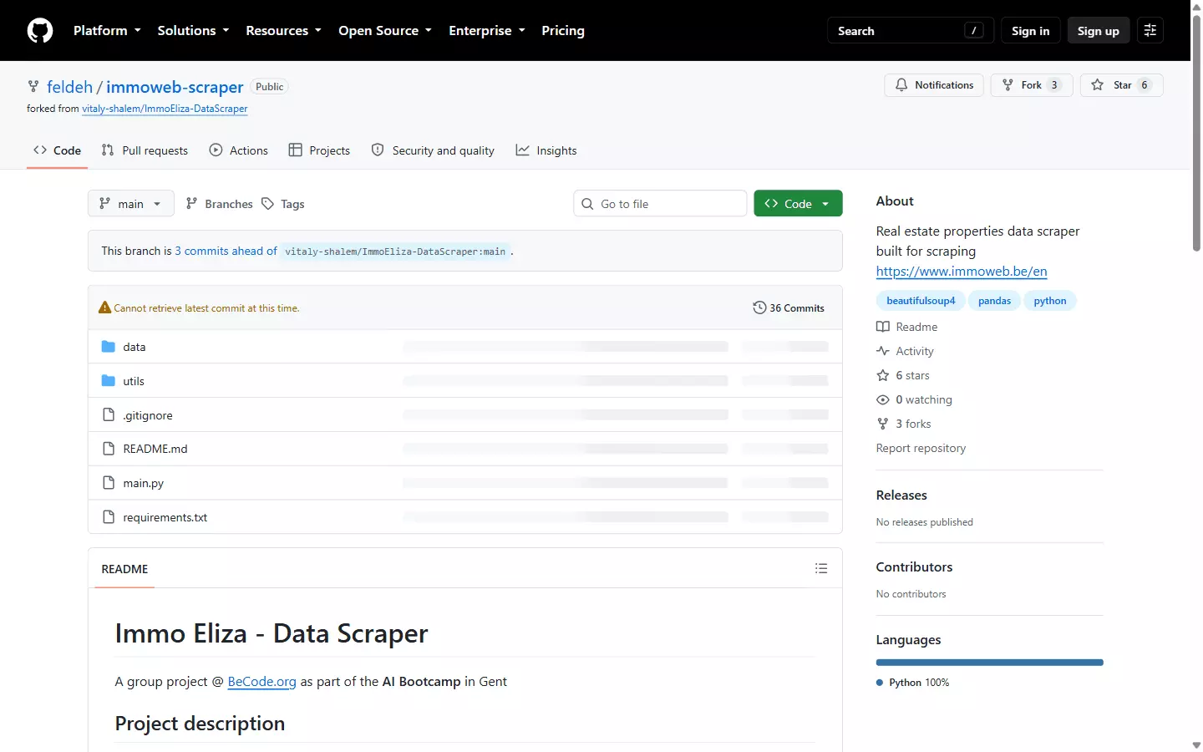The height and width of the screenshot is (752, 1203).
Task: Open the Activity link in About
Action: click(905, 351)
